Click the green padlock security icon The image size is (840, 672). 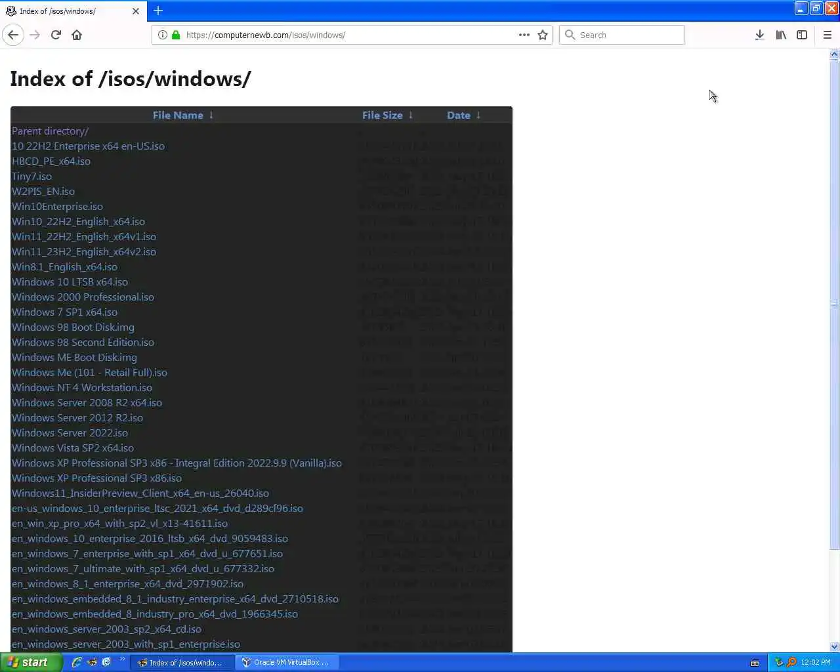[176, 35]
